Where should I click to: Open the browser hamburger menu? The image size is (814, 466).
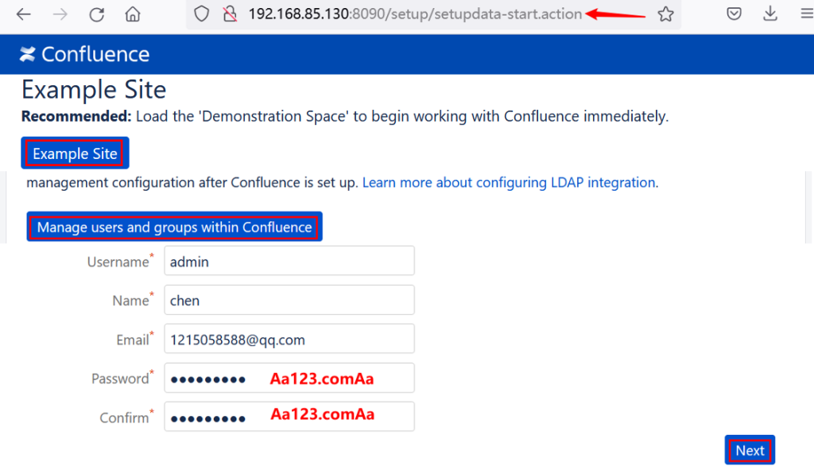point(808,14)
